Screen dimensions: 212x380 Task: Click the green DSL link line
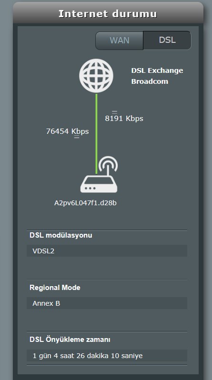(x=96, y=134)
